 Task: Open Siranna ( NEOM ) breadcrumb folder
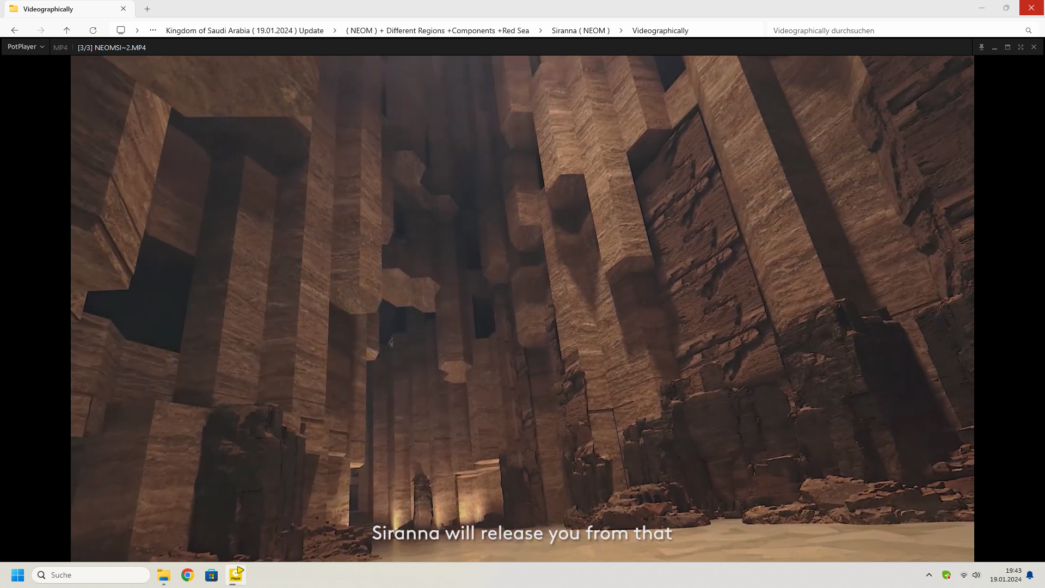pos(581,30)
